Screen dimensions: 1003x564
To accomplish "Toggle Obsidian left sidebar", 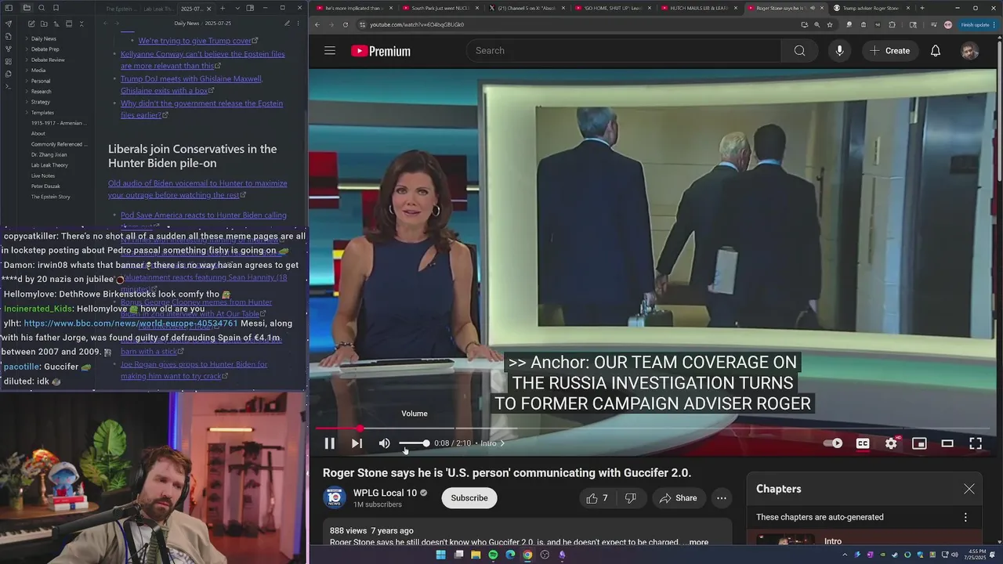I will coord(9,8).
